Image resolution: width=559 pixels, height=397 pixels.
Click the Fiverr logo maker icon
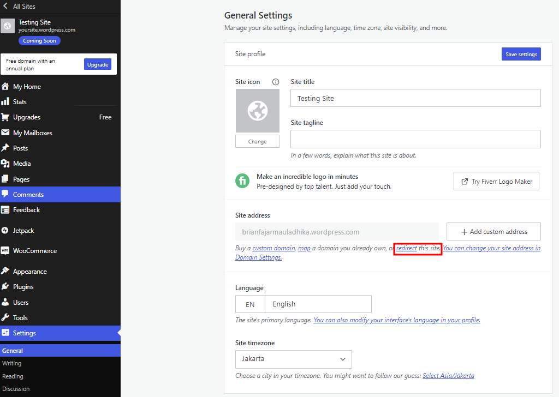point(242,181)
